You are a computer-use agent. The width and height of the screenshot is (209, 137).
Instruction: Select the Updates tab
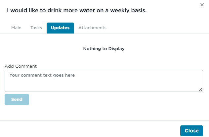60,28
